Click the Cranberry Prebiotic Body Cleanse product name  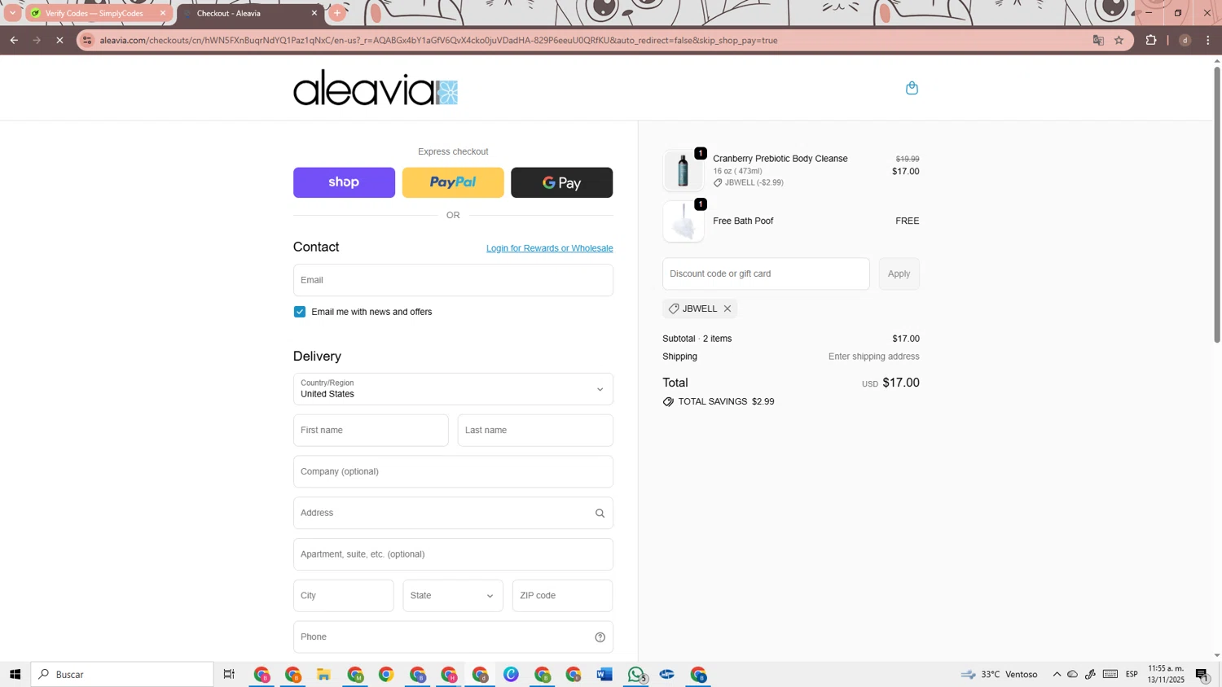(780, 159)
